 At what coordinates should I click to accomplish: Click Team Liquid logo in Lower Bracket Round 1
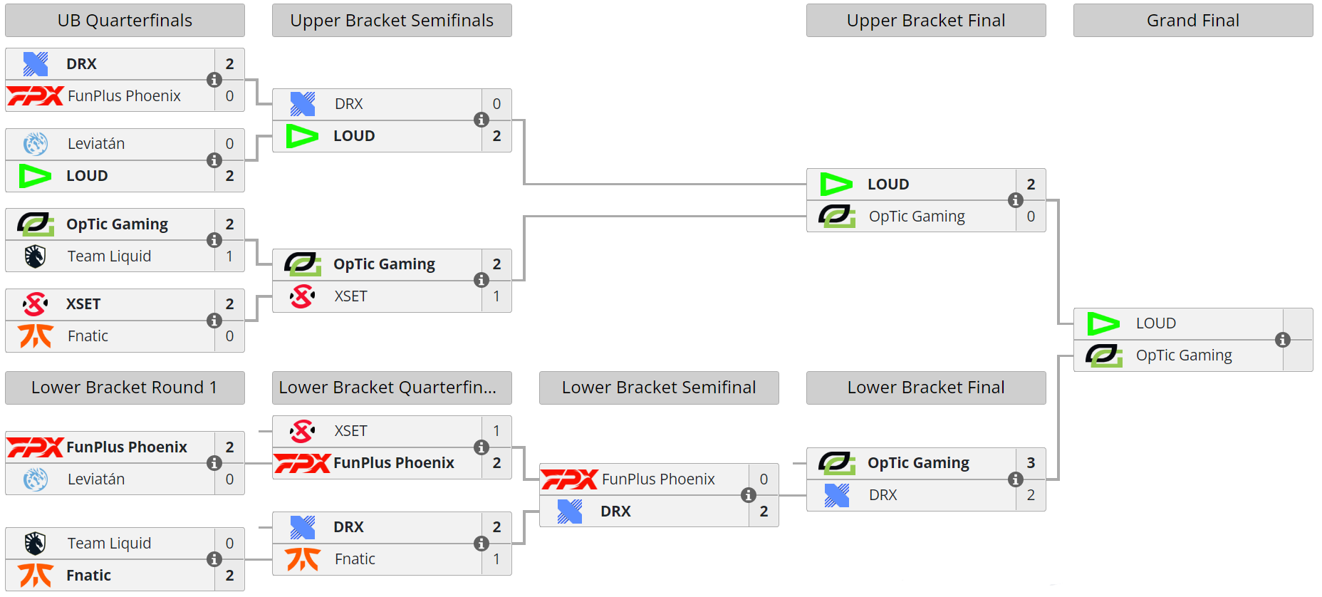(x=35, y=544)
